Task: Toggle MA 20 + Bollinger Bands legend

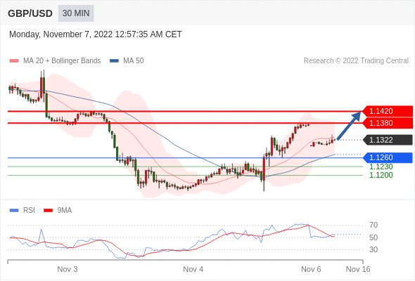Action: tap(55, 61)
